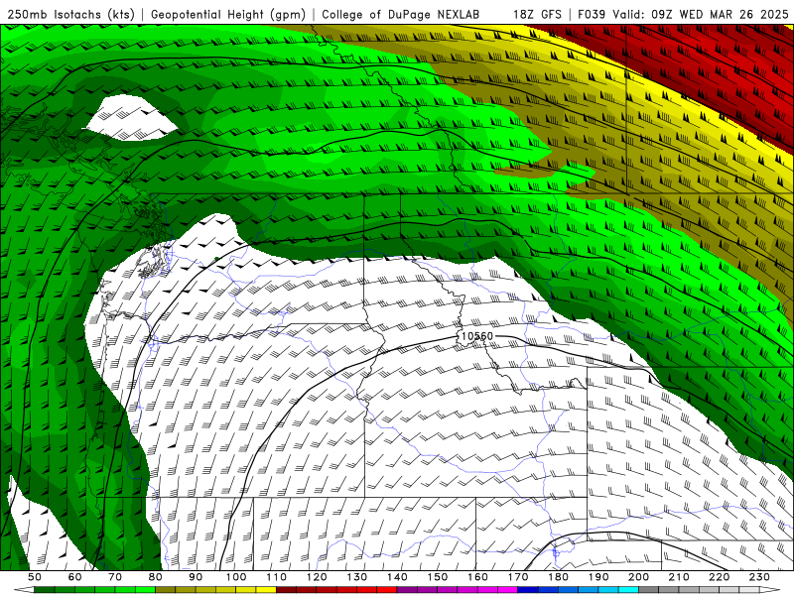Click the '50' value on the color scale
Image resolution: width=794 pixels, height=595 pixels.
coord(35,577)
